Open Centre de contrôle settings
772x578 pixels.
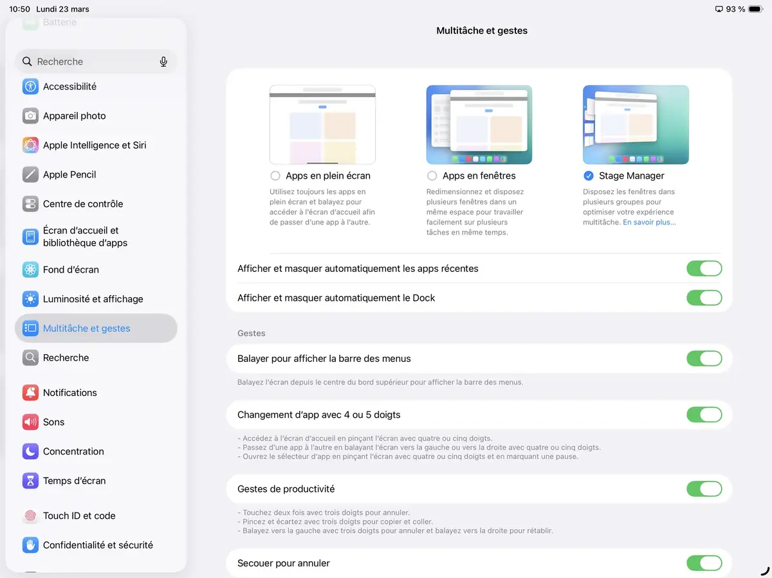tap(82, 204)
